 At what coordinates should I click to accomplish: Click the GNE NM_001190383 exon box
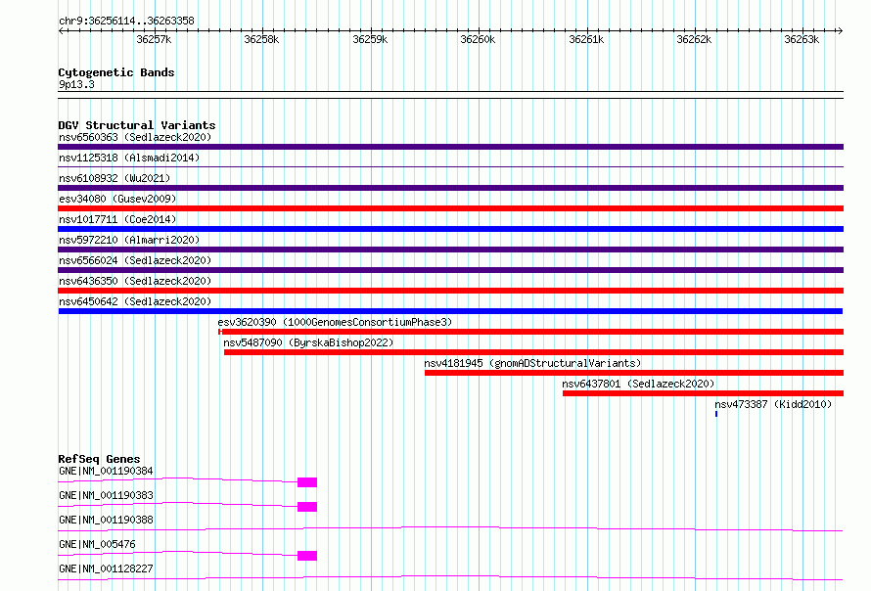click(x=307, y=507)
